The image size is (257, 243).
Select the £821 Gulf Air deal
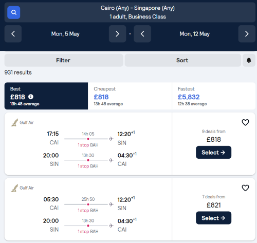(213, 218)
